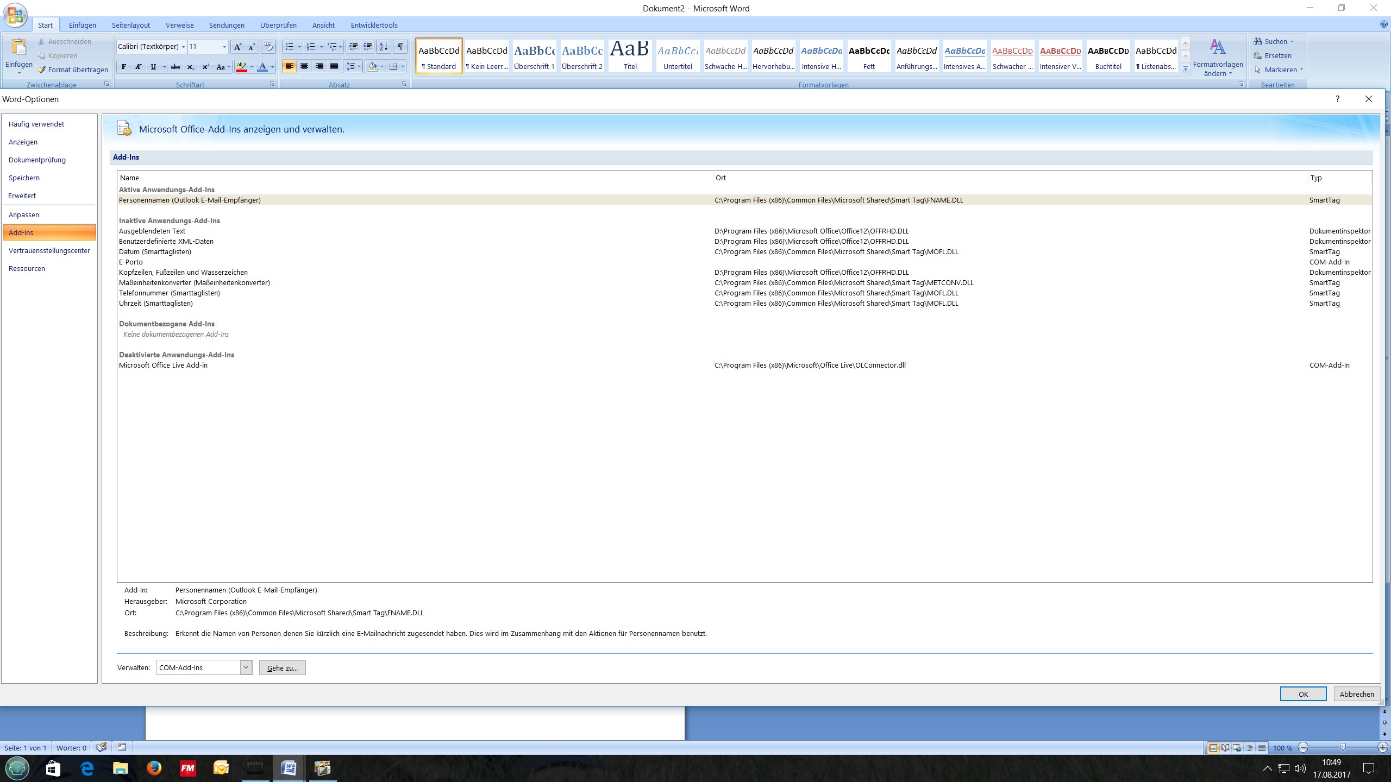Open the Vertrauensstellungscenter options category
The image size is (1391, 782).
49,250
